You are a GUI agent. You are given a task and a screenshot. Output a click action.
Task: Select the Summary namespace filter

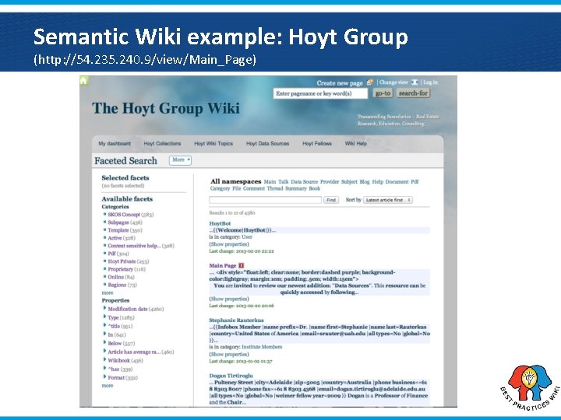click(x=296, y=188)
